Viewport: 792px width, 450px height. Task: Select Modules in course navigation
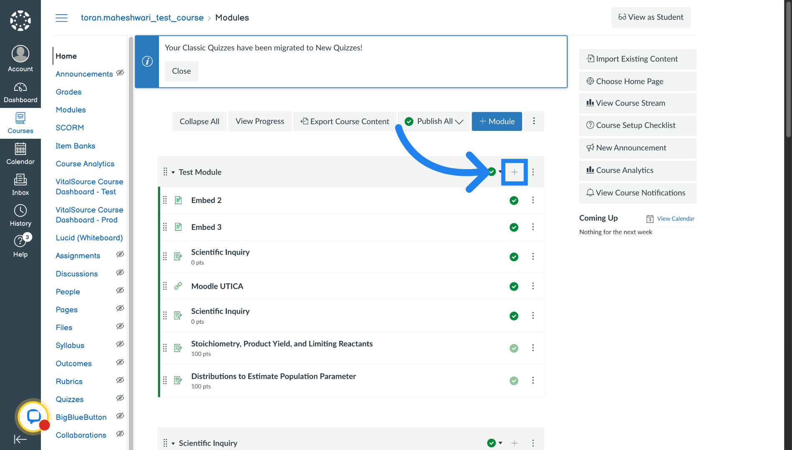point(71,110)
